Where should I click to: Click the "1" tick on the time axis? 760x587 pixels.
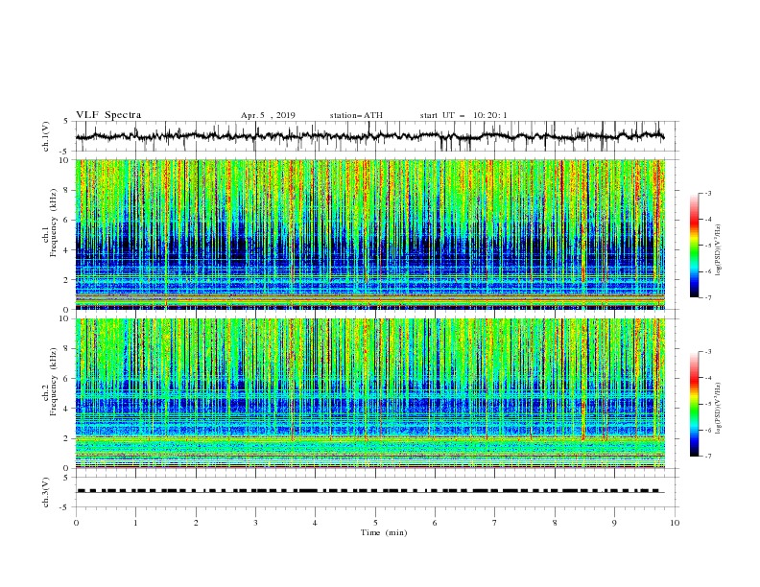135,523
